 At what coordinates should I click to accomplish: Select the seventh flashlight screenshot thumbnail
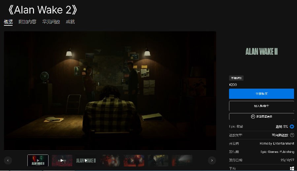(182, 160)
